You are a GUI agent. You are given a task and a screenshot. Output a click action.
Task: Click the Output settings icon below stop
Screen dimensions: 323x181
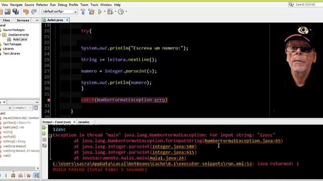(x=44, y=145)
